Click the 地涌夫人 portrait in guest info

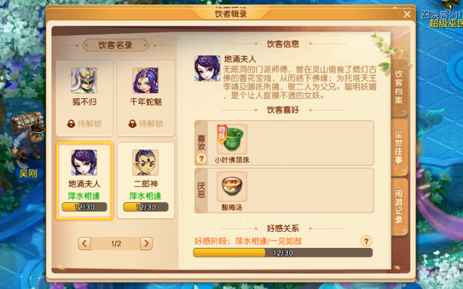click(x=207, y=68)
